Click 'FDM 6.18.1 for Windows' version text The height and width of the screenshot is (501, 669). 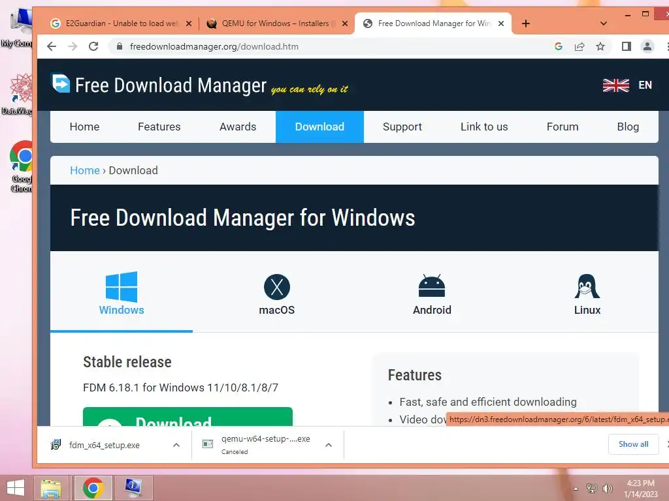[x=180, y=387]
